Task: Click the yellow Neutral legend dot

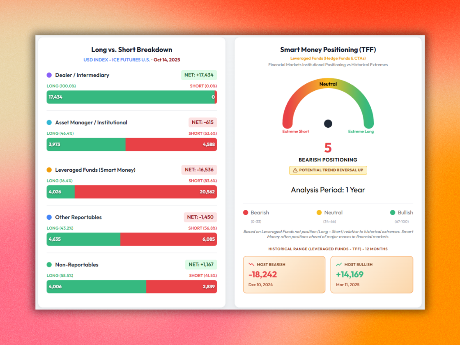Action: (x=319, y=213)
